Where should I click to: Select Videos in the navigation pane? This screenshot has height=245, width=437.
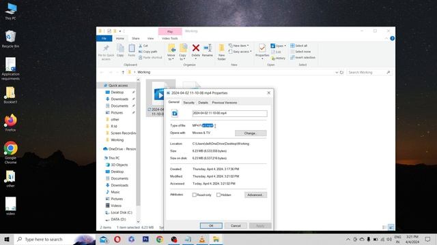point(113,206)
